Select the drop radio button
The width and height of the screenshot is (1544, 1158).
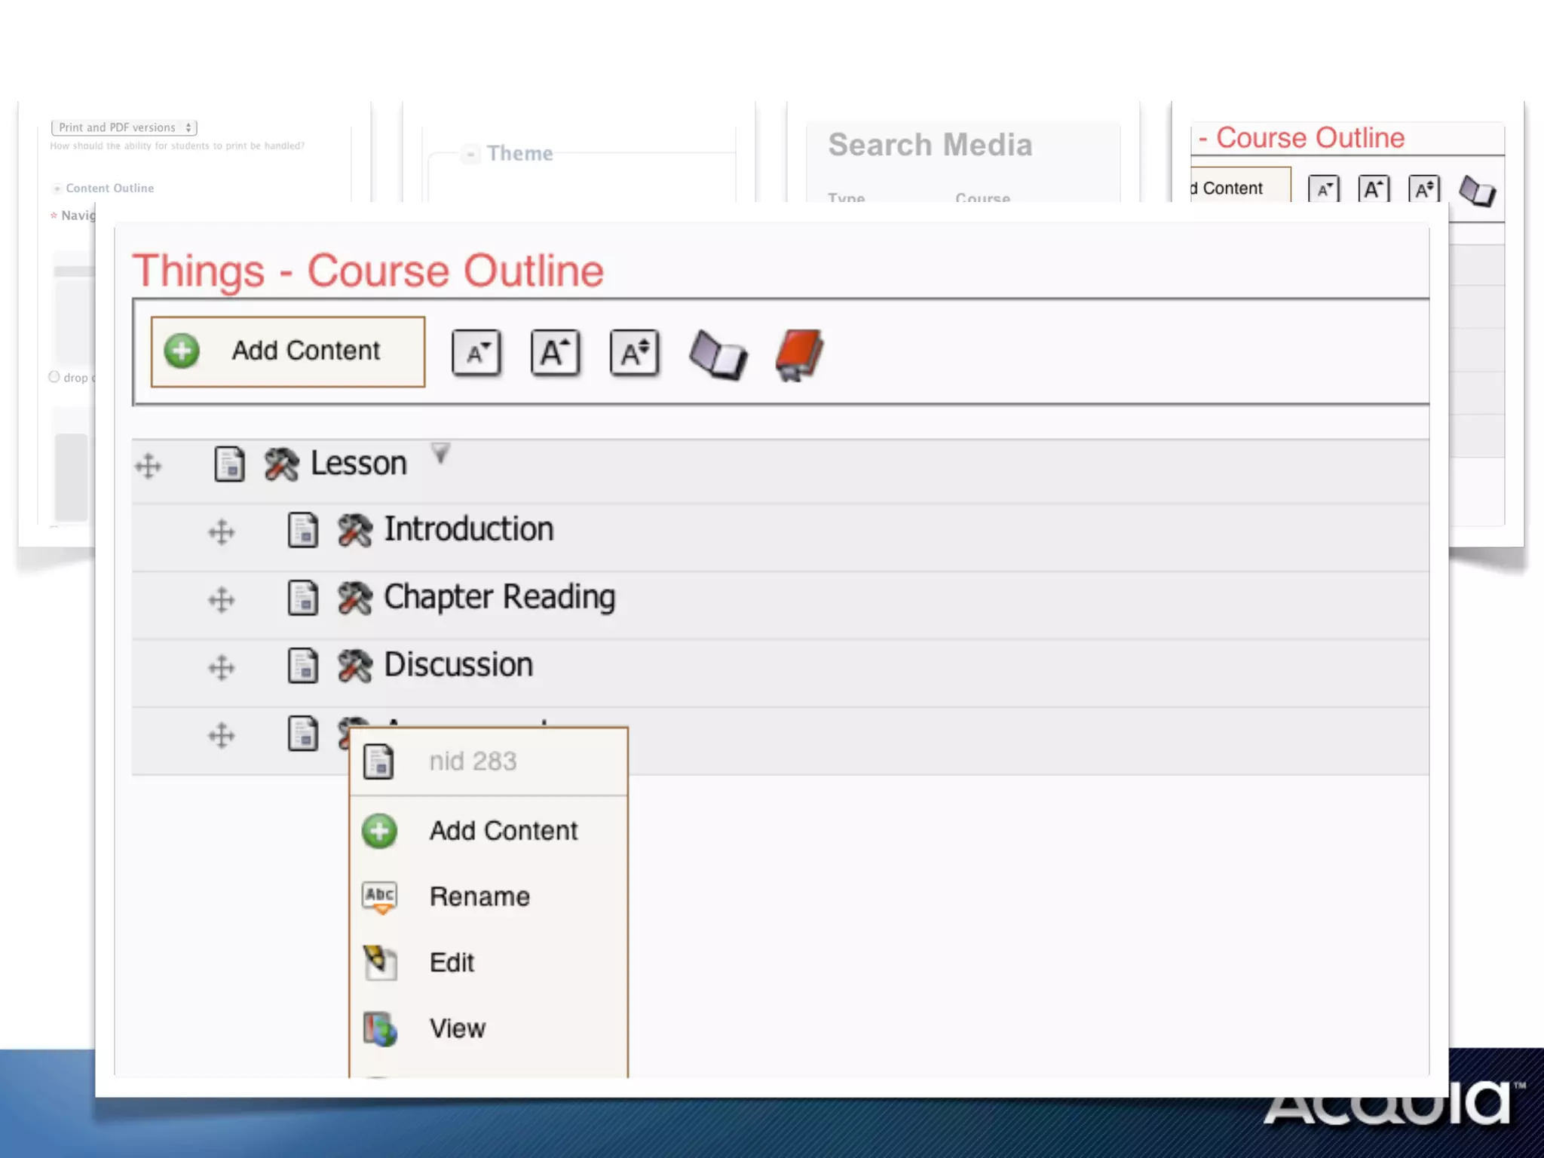(x=54, y=377)
